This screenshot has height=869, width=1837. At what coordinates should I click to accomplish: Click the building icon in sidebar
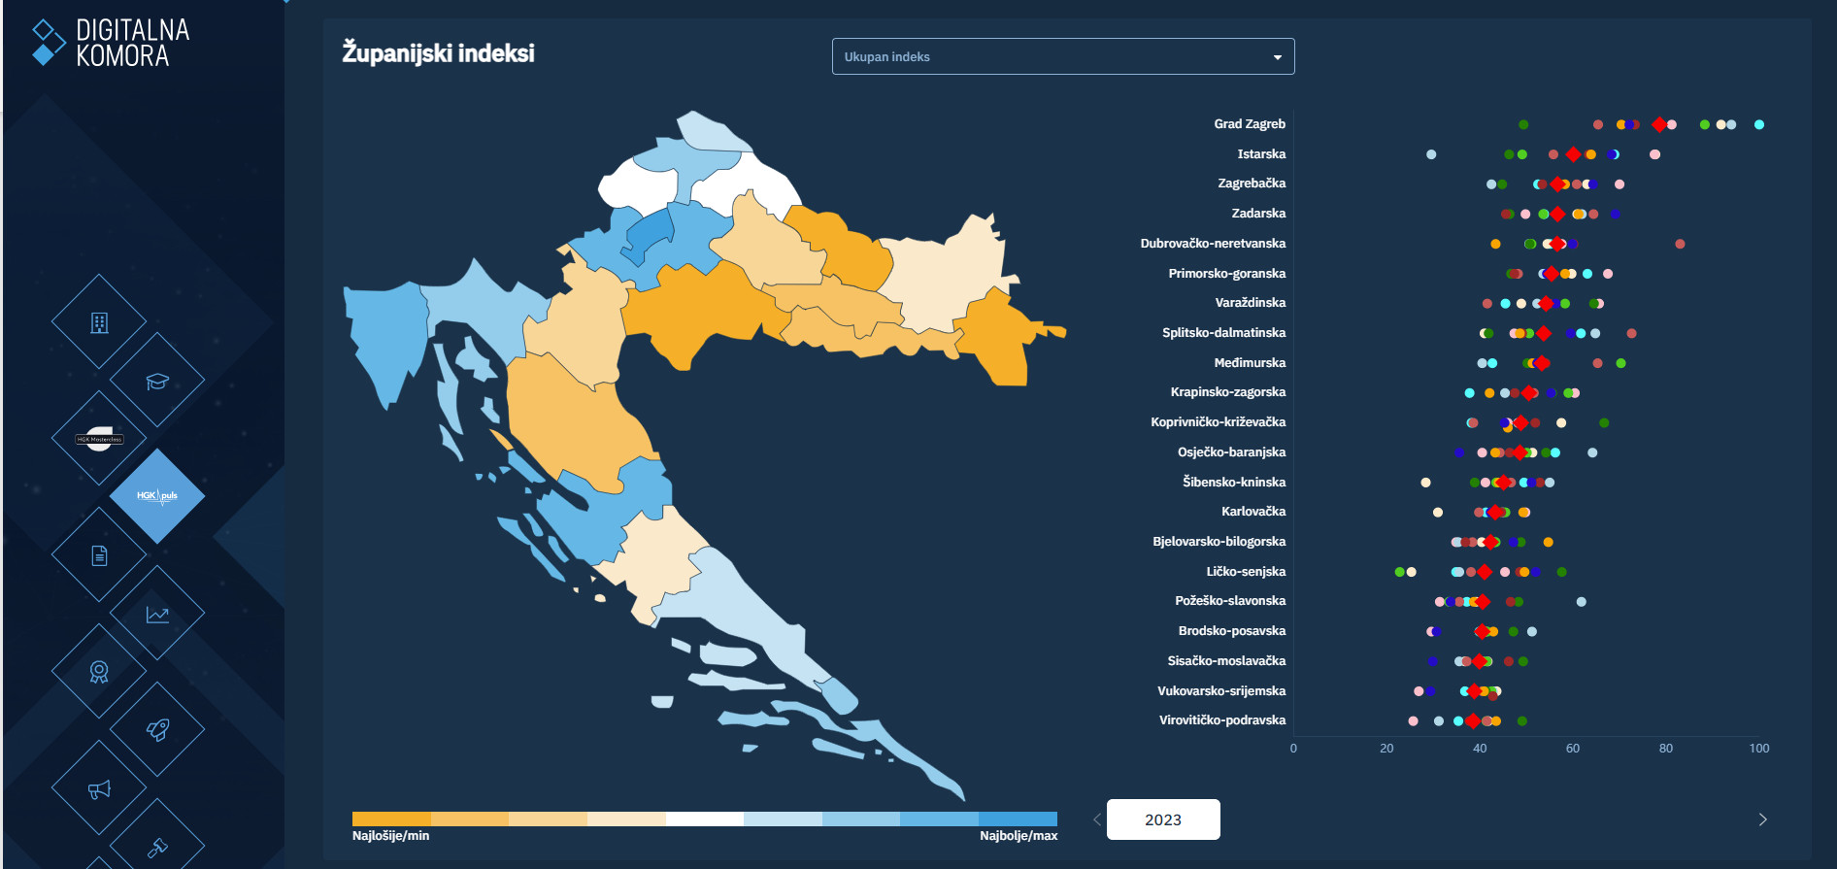[99, 322]
